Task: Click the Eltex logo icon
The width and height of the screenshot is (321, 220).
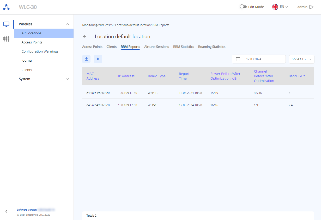Action: (7, 7)
